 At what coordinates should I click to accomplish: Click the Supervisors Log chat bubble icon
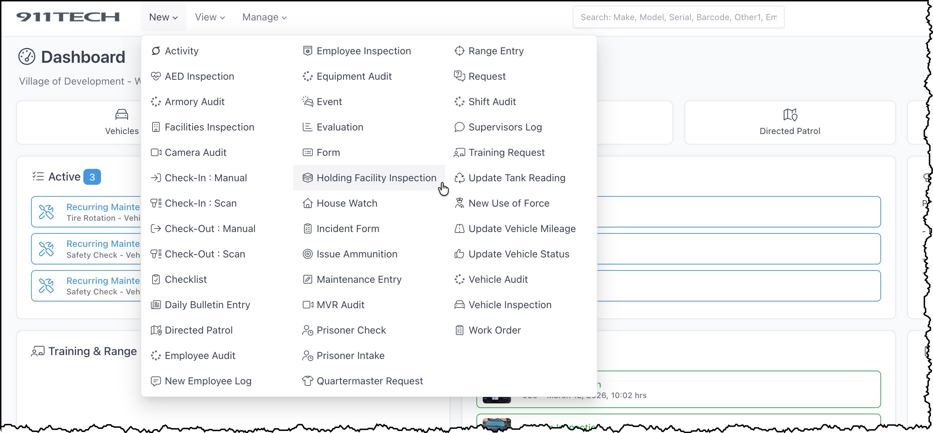pos(459,127)
